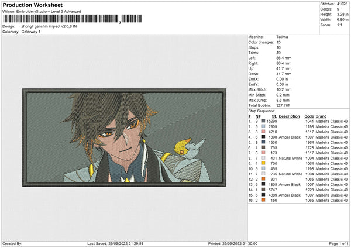Click the orange swatch in stop 16 row
This screenshot has width=351, height=248.
[263, 200]
